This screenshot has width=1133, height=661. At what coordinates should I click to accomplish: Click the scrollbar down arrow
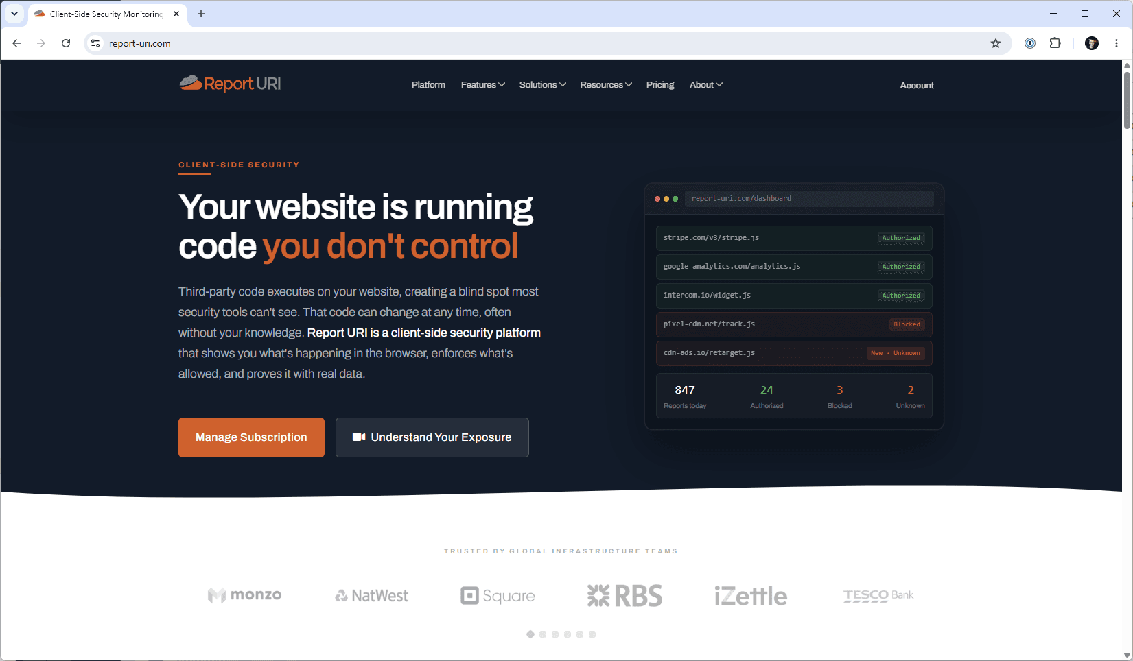click(1127, 655)
